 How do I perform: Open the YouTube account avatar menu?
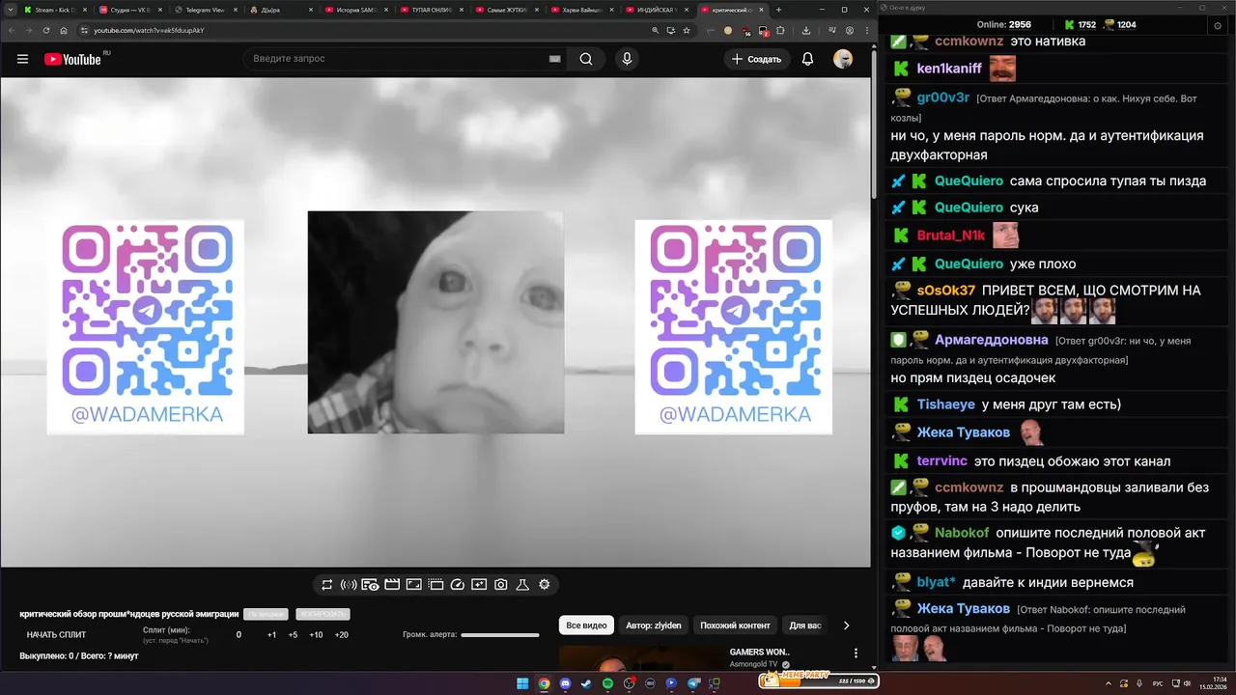coord(843,59)
